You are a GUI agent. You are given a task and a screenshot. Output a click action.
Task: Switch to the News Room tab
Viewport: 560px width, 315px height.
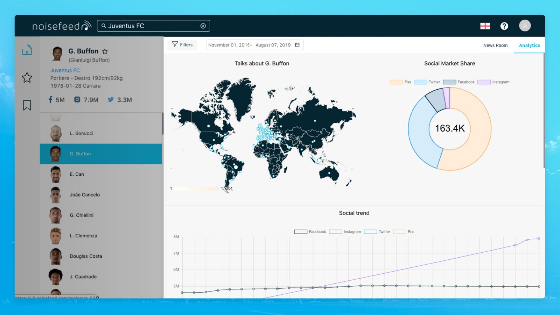[x=495, y=45]
